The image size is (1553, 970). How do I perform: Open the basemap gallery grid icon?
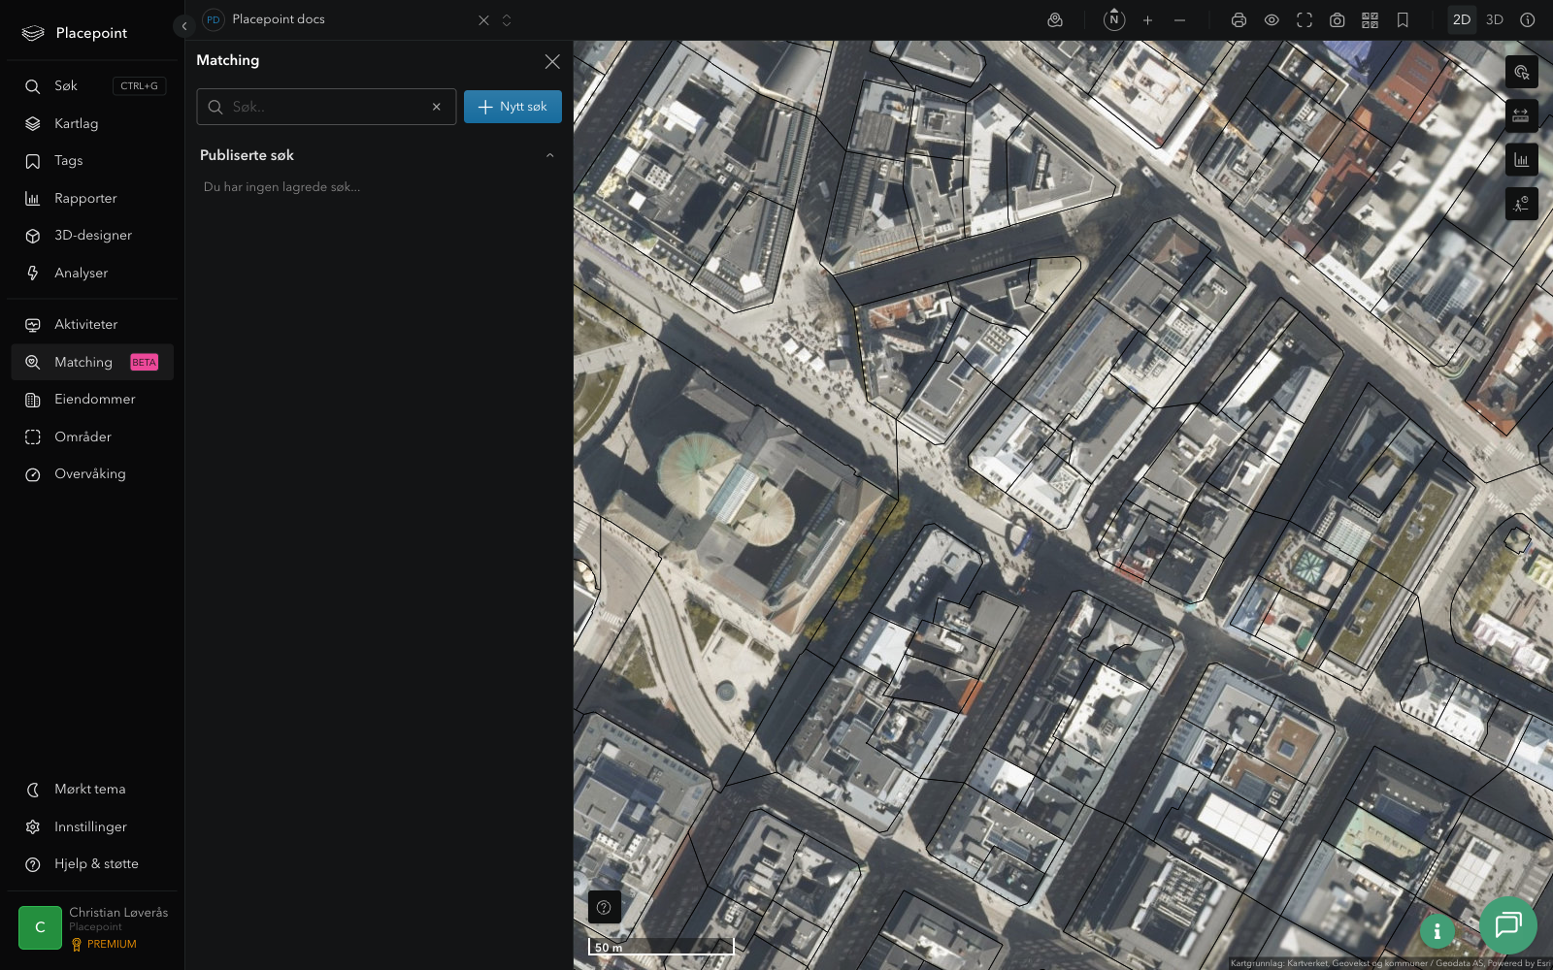coord(1370,20)
